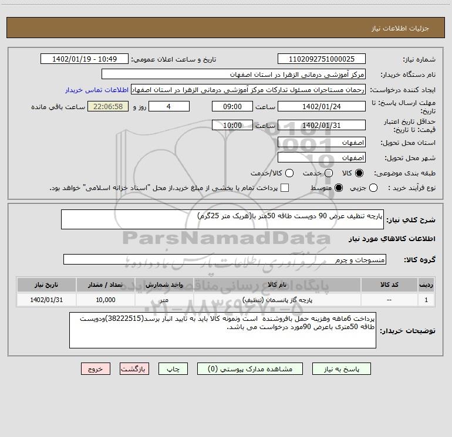Click the request creator name field
452x437 pixels.
pyautogui.click(x=248, y=90)
